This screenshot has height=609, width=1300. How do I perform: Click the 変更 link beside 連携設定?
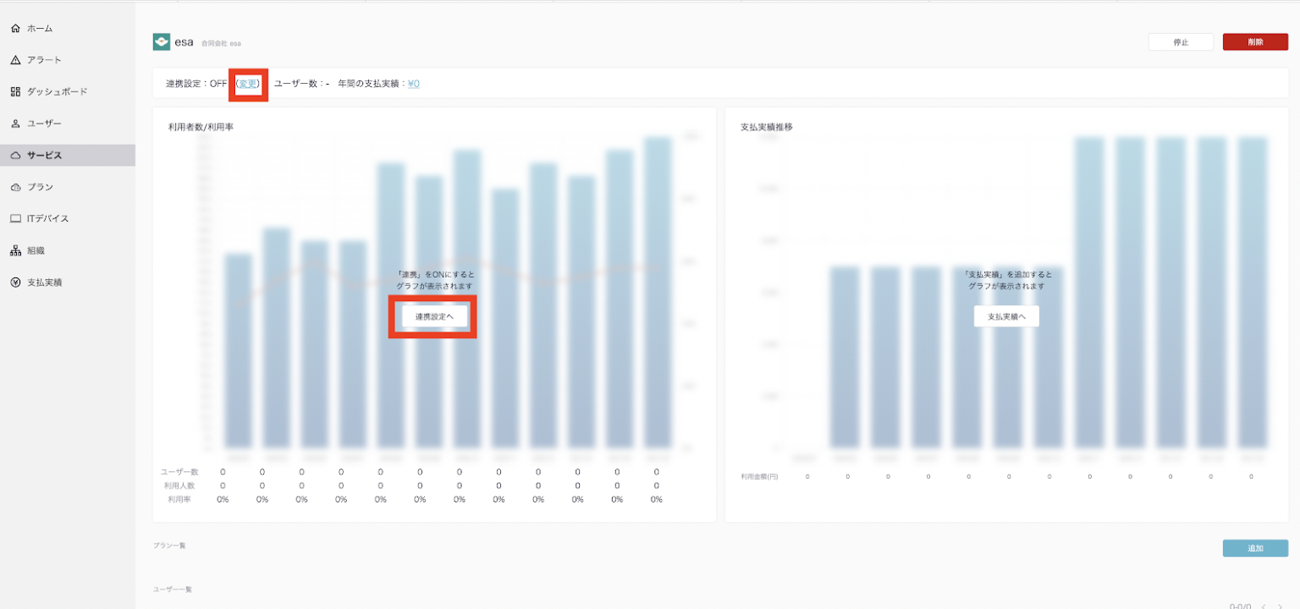(248, 84)
